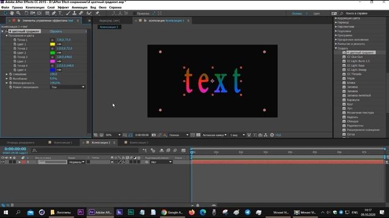Open the viewer resolution quality dropdown
Viewport: 389px width, 218px height.
pos(179,135)
